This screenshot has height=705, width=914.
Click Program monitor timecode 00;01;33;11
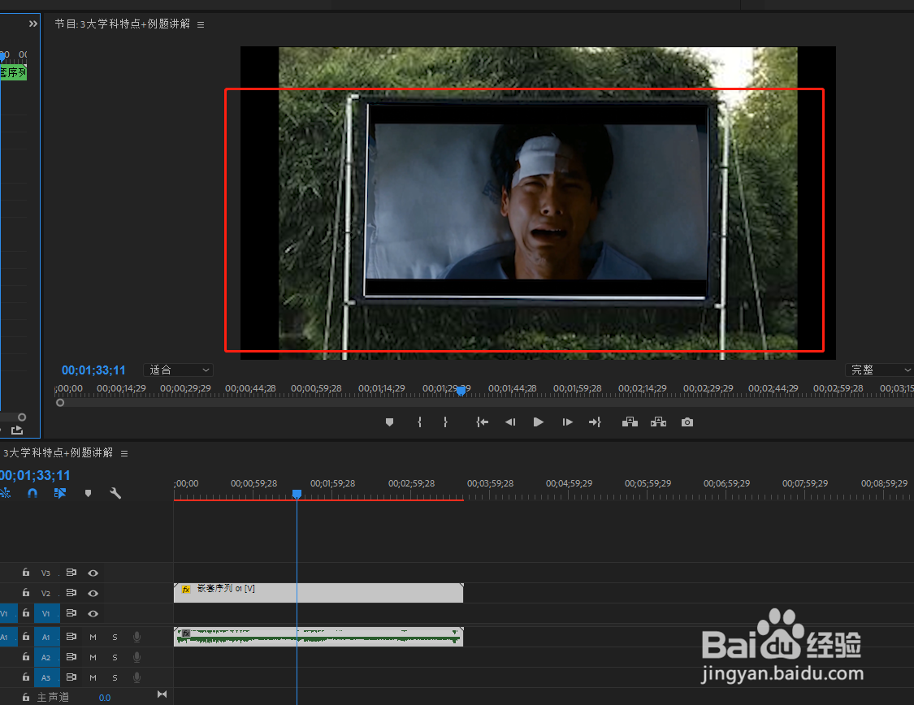[x=94, y=370]
